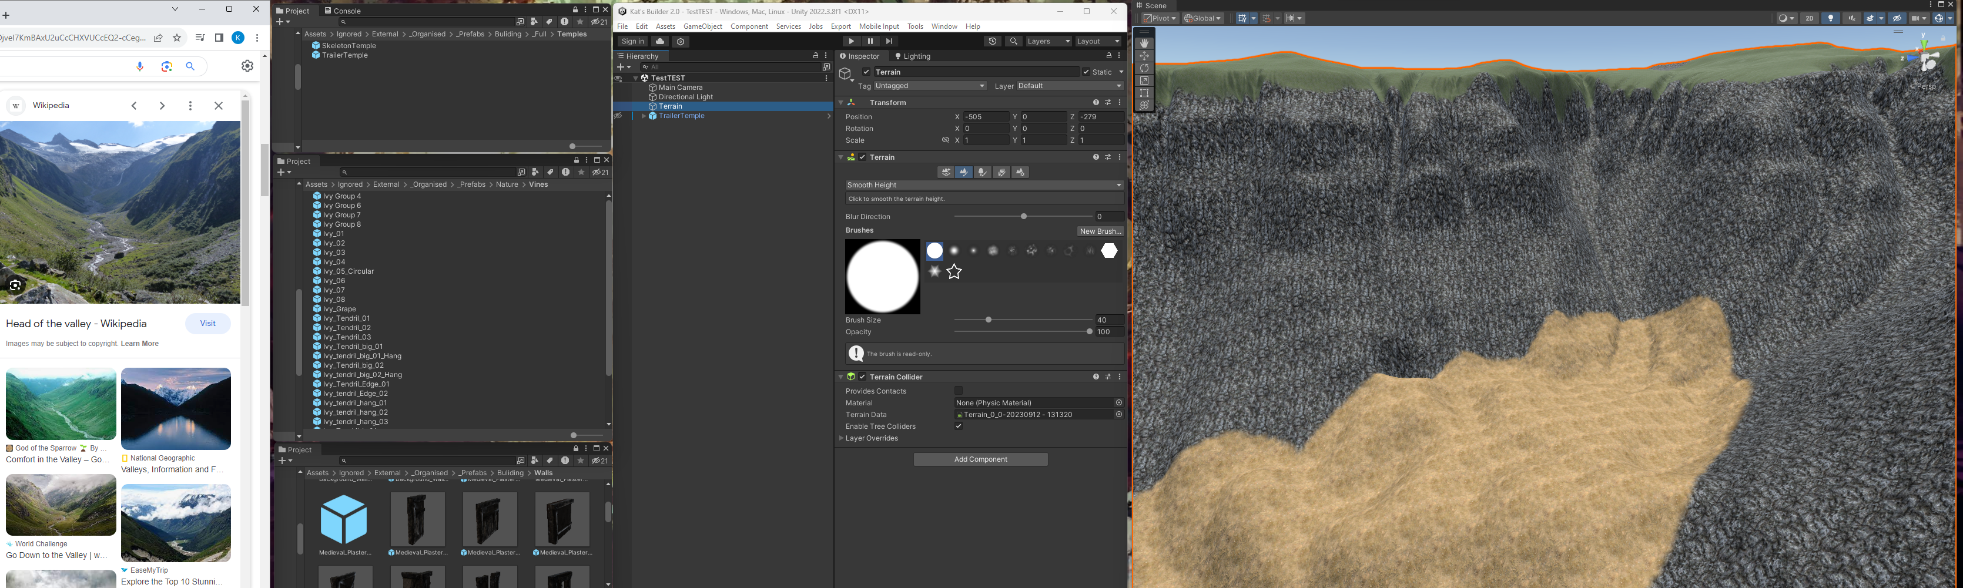Open the Layers dropdown in Unity toolbar
Screen dimensions: 1963x588
coord(1048,41)
